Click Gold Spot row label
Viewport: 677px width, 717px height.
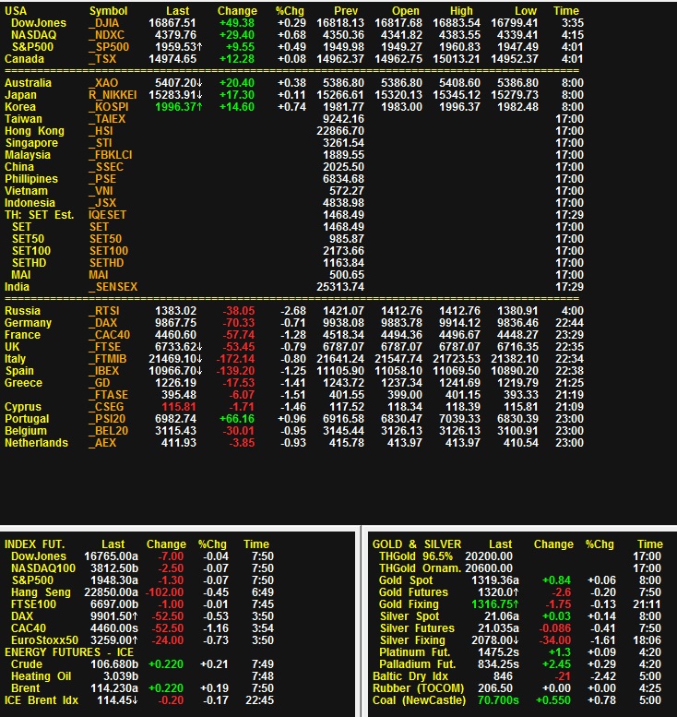406,580
